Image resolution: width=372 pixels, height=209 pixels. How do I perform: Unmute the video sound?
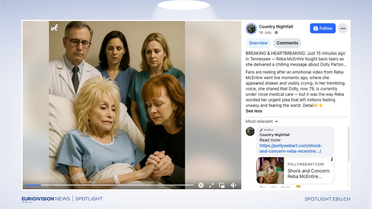[233, 185]
